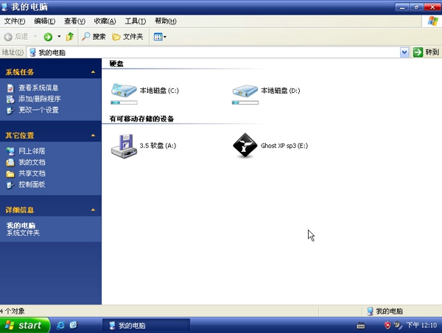Open 网上邻居 link
The image size is (442, 333).
click(x=32, y=151)
